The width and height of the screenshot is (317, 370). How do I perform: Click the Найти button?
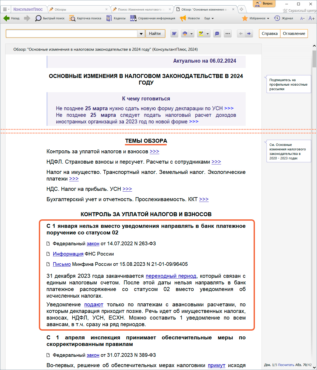[x=155, y=34]
